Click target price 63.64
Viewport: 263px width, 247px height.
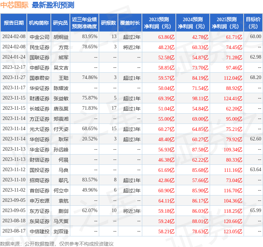[x=256, y=169]
